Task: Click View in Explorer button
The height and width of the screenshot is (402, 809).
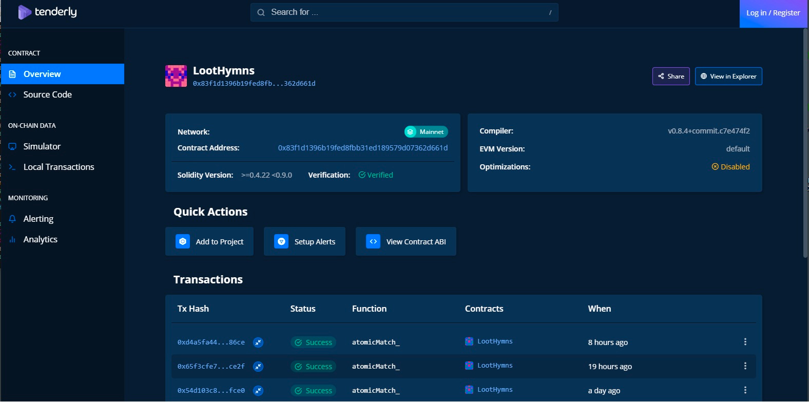Action: (728, 76)
